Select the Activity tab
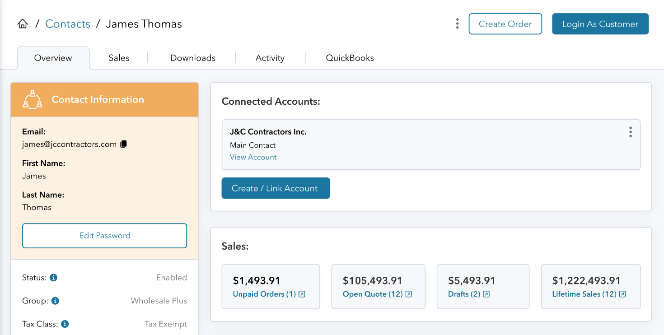 (x=270, y=58)
